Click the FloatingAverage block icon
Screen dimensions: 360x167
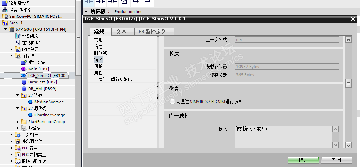point(30,115)
